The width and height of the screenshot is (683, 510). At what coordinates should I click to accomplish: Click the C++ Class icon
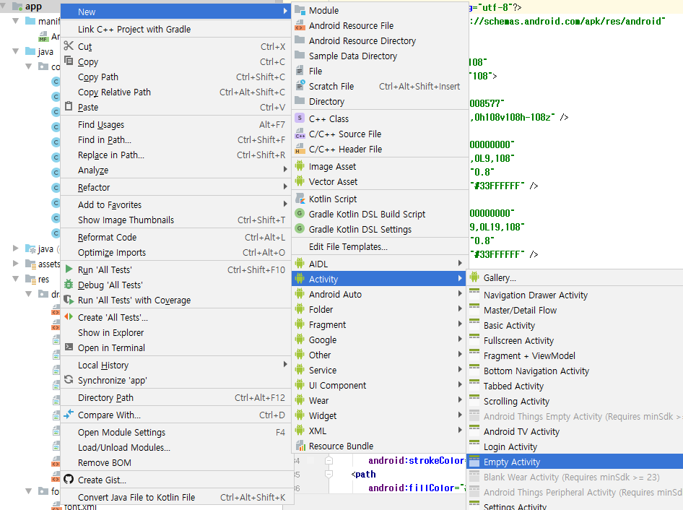[x=300, y=118]
